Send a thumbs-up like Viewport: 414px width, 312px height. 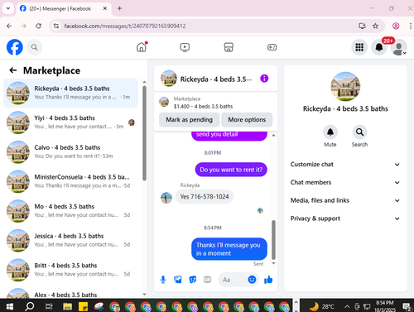coord(268,280)
